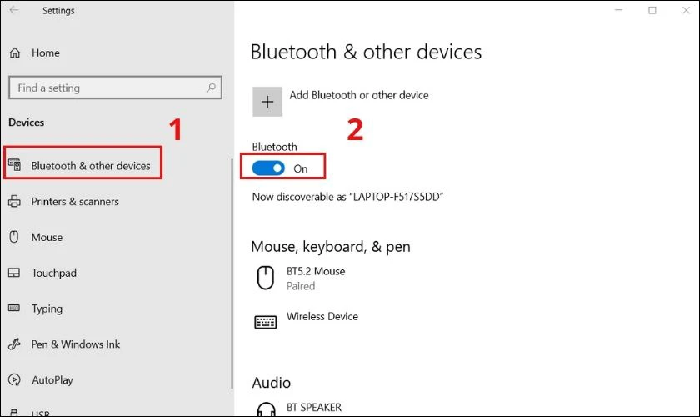Click the Touchpad icon in sidebar
Screen dimensions: 700x417
(14, 273)
